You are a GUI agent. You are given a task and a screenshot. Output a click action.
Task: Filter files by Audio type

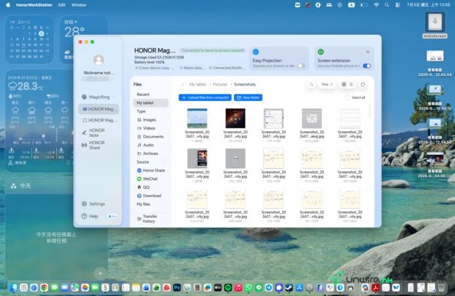click(146, 145)
